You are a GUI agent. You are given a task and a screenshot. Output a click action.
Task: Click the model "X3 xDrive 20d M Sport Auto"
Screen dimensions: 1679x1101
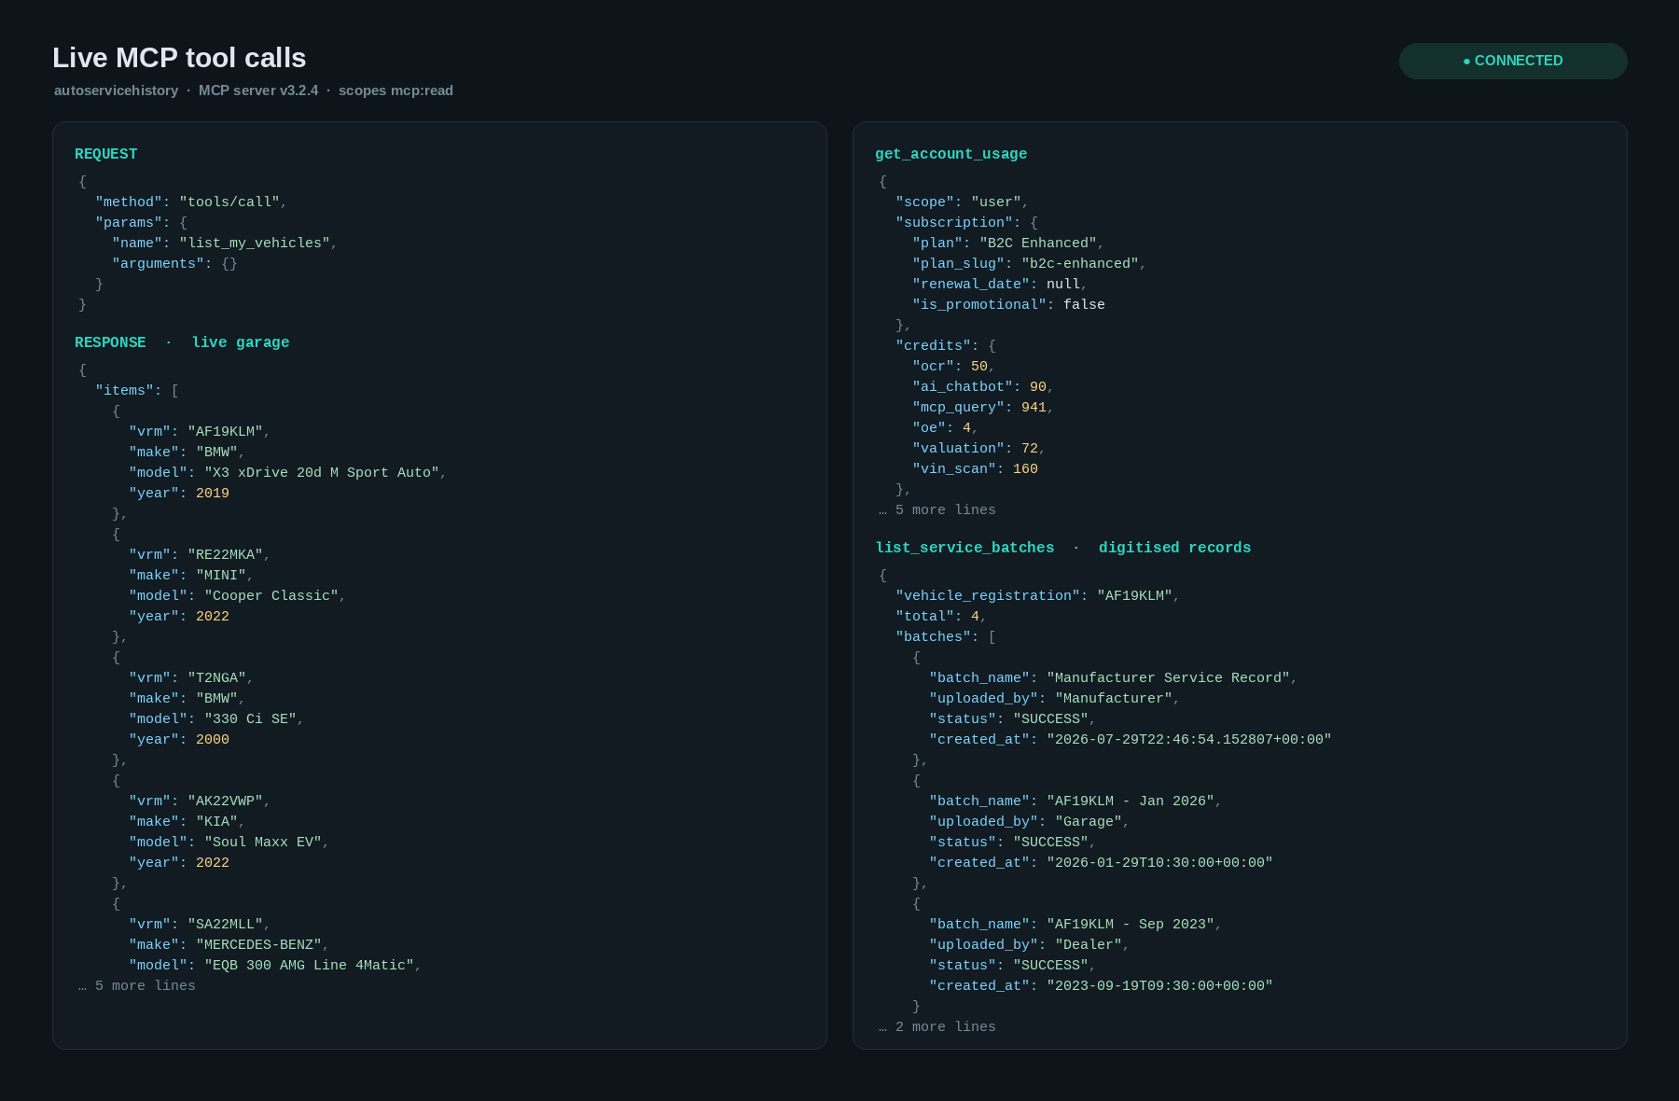point(322,473)
